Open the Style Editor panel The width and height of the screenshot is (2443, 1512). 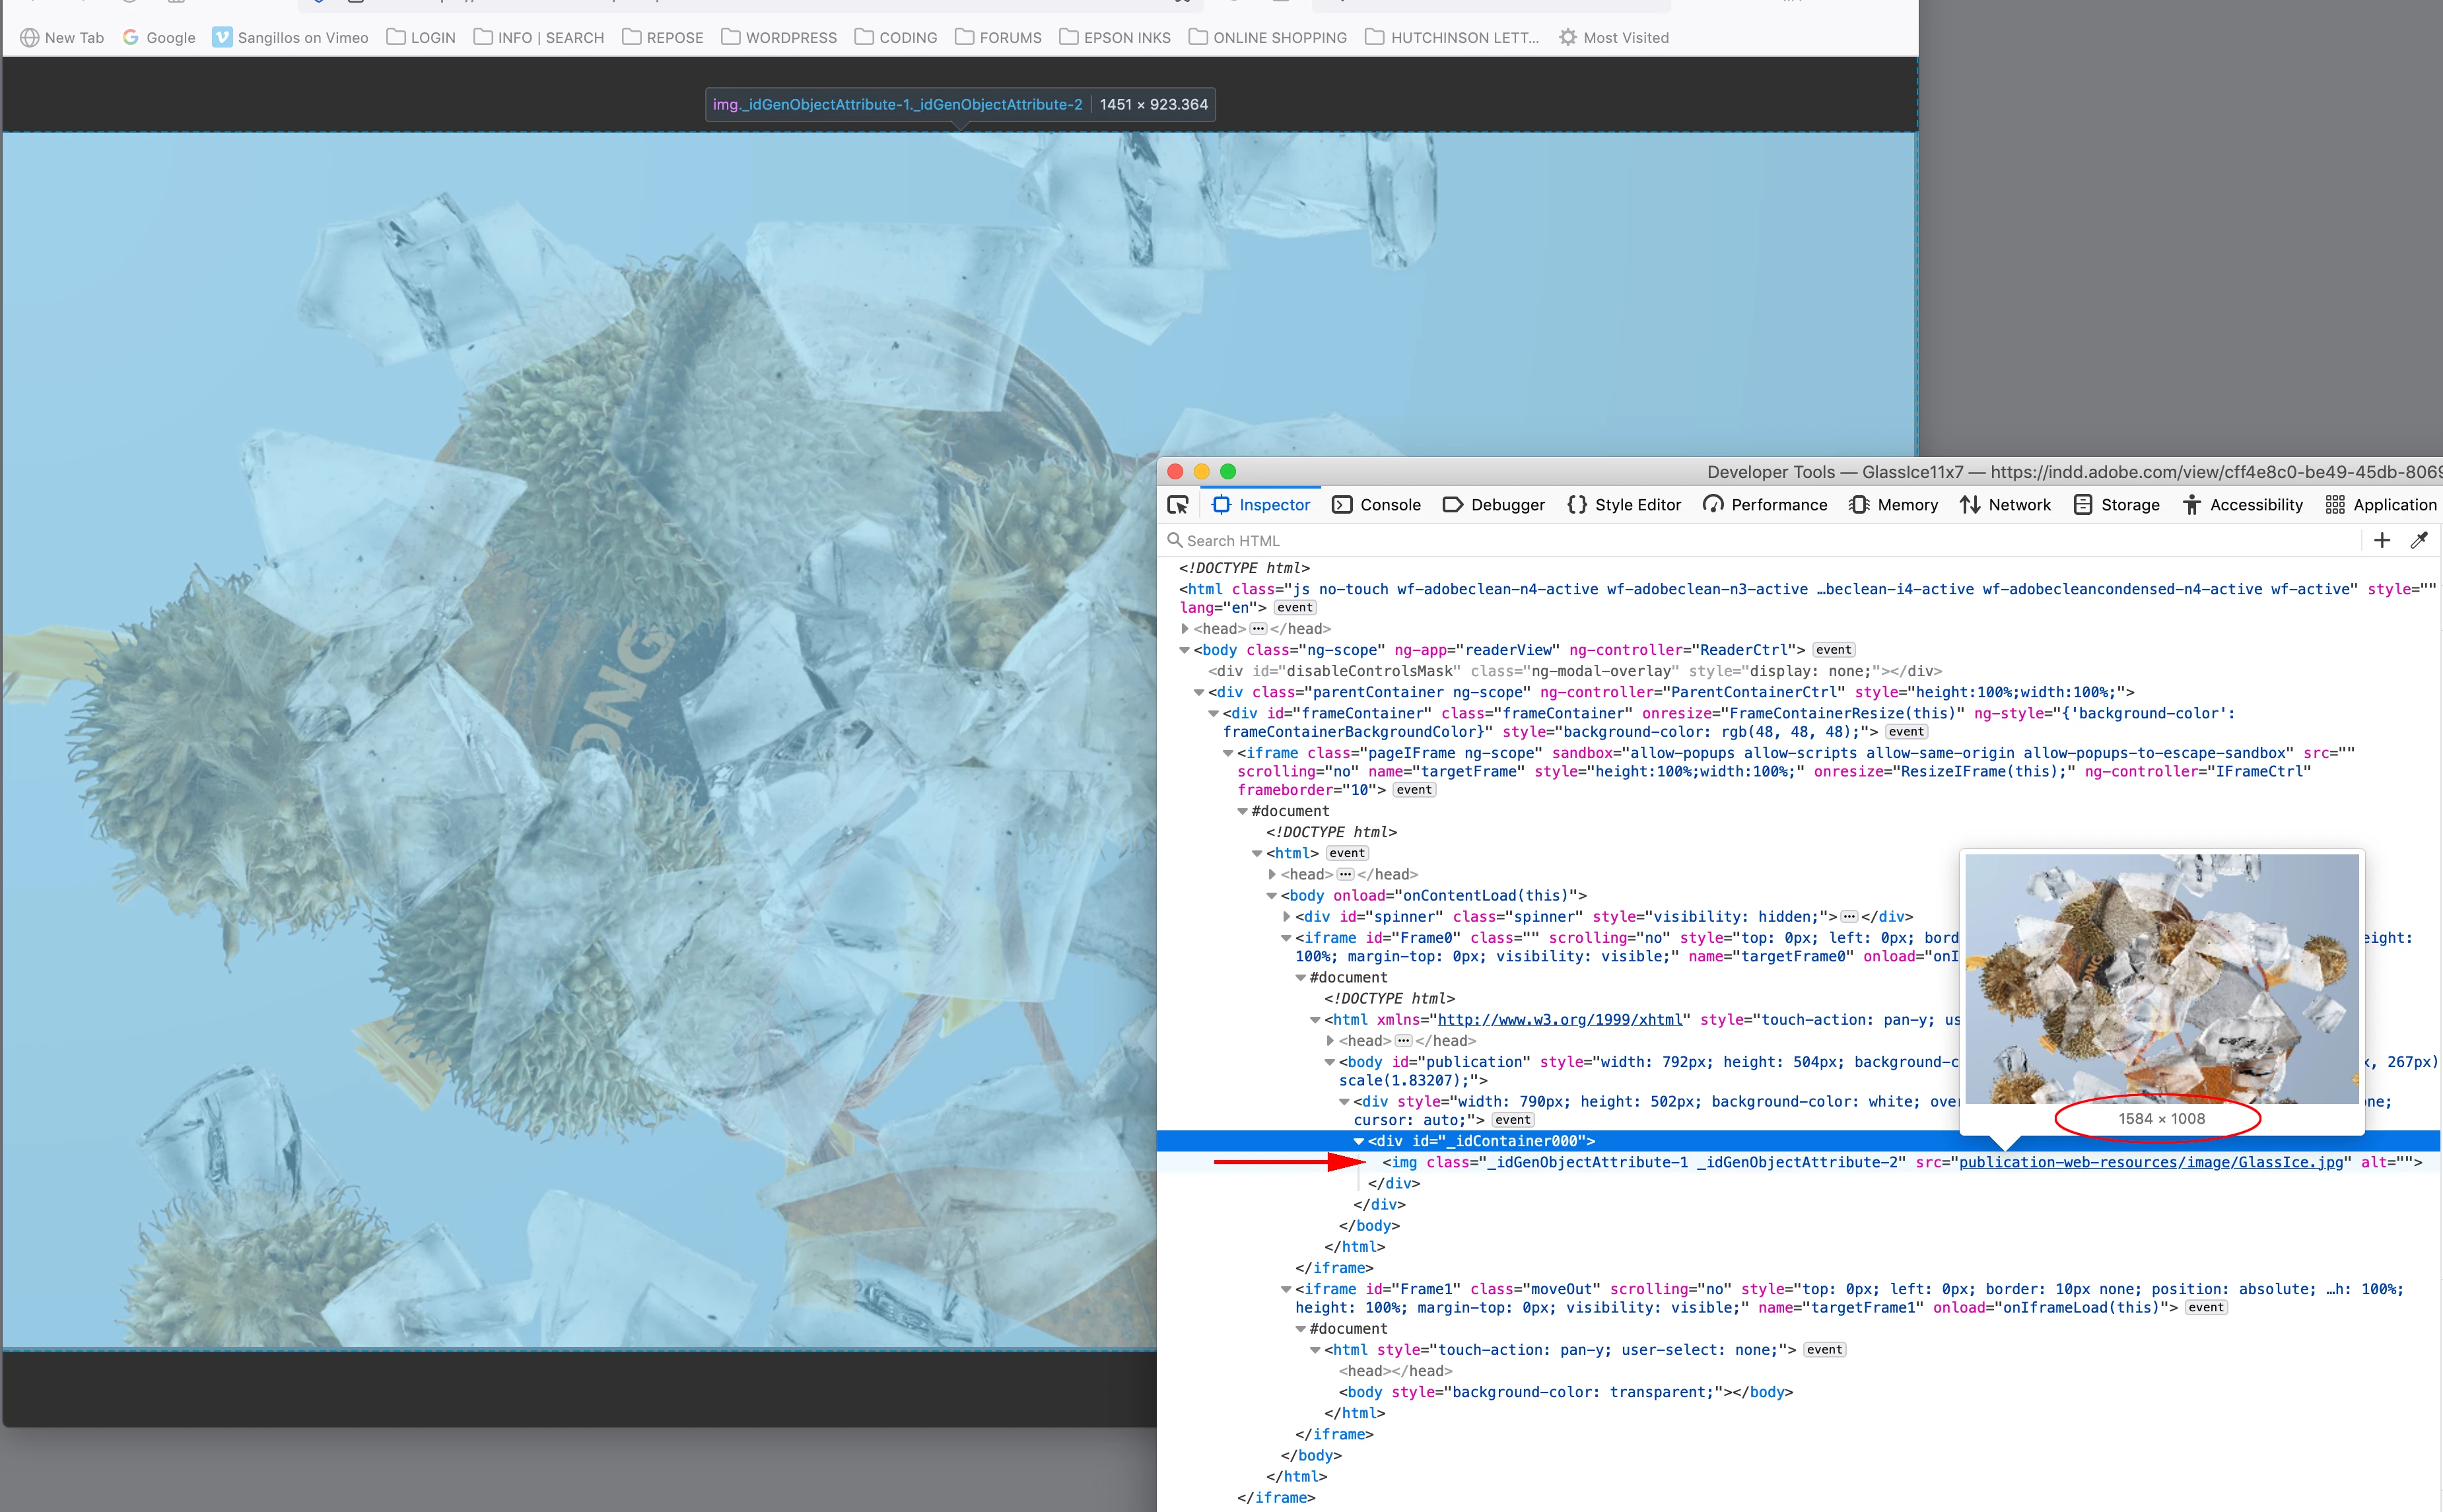[x=1623, y=505]
